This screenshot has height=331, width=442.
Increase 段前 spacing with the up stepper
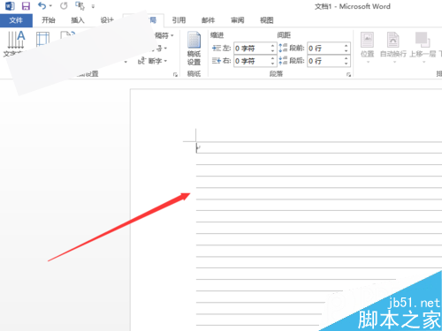(347, 46)
